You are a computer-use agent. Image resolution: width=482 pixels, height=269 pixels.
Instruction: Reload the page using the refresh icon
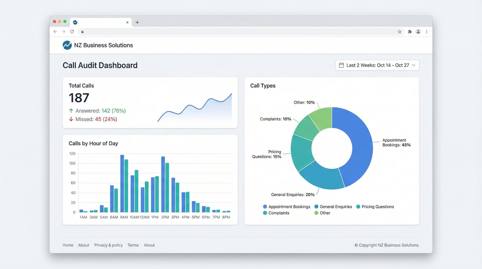(72, 32)
